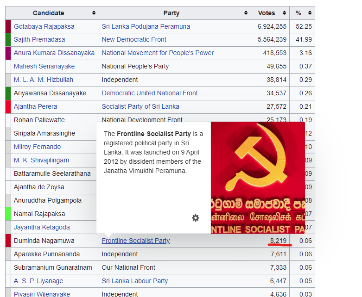
Task: Open Milroy Fernando link
Action: (37, 147)
